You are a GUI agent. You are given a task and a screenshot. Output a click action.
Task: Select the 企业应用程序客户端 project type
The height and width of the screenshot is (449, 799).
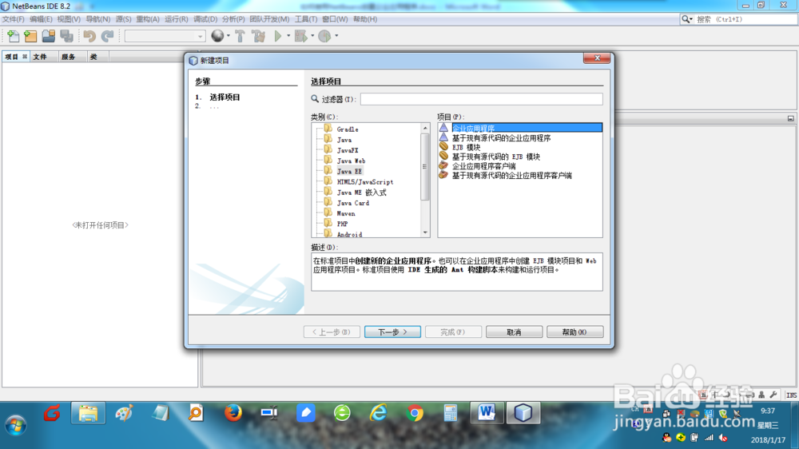pyautogui.click(x=483, y=166)
